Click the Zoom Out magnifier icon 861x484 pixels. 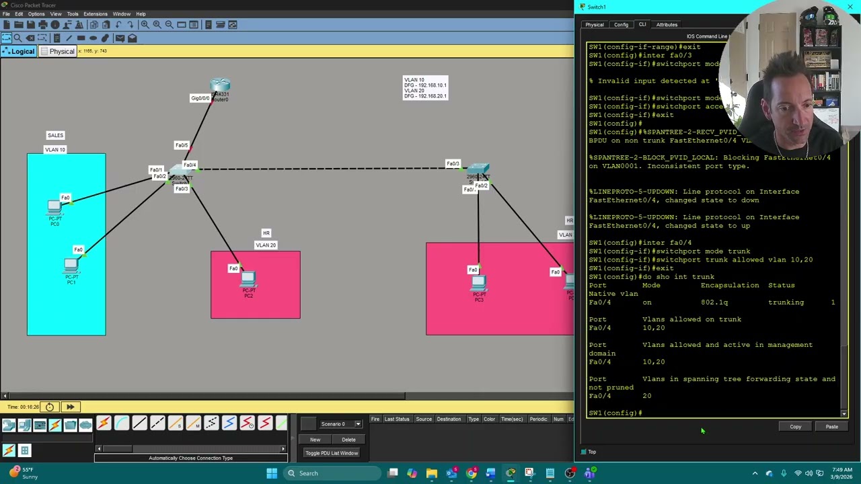[170, 25]
